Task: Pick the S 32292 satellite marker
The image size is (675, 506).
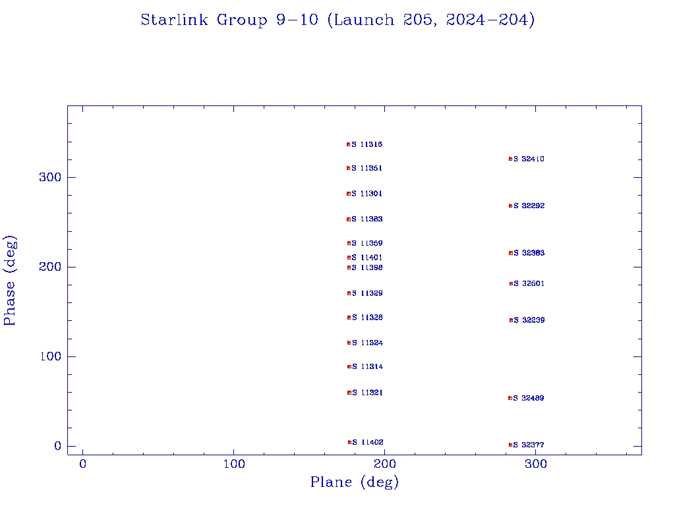Action: coord(510,206)
